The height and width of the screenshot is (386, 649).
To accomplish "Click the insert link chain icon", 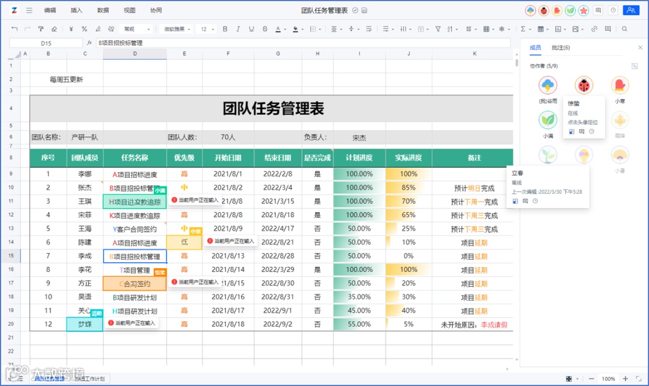I will pos(594,29).
